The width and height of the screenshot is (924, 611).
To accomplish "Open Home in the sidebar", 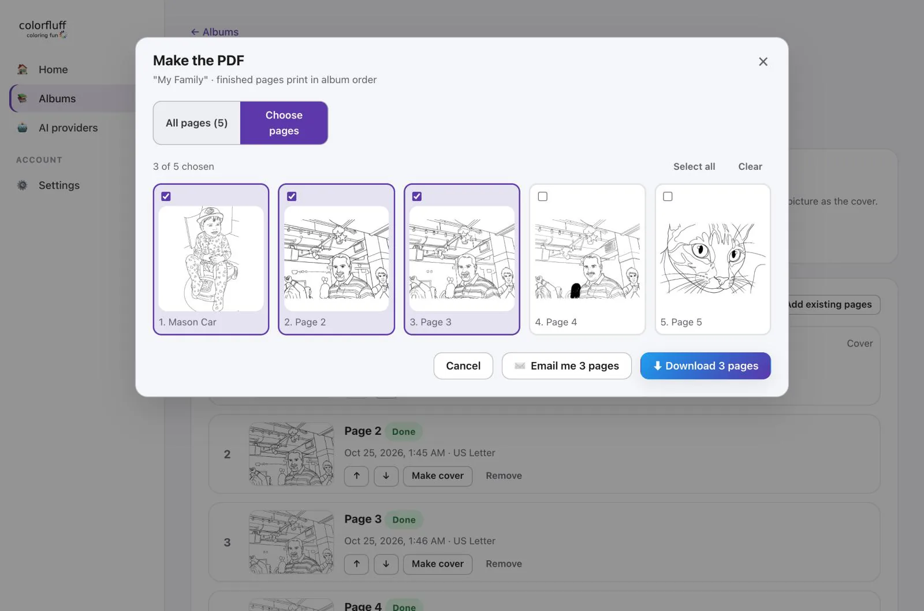I will [53, 69].
